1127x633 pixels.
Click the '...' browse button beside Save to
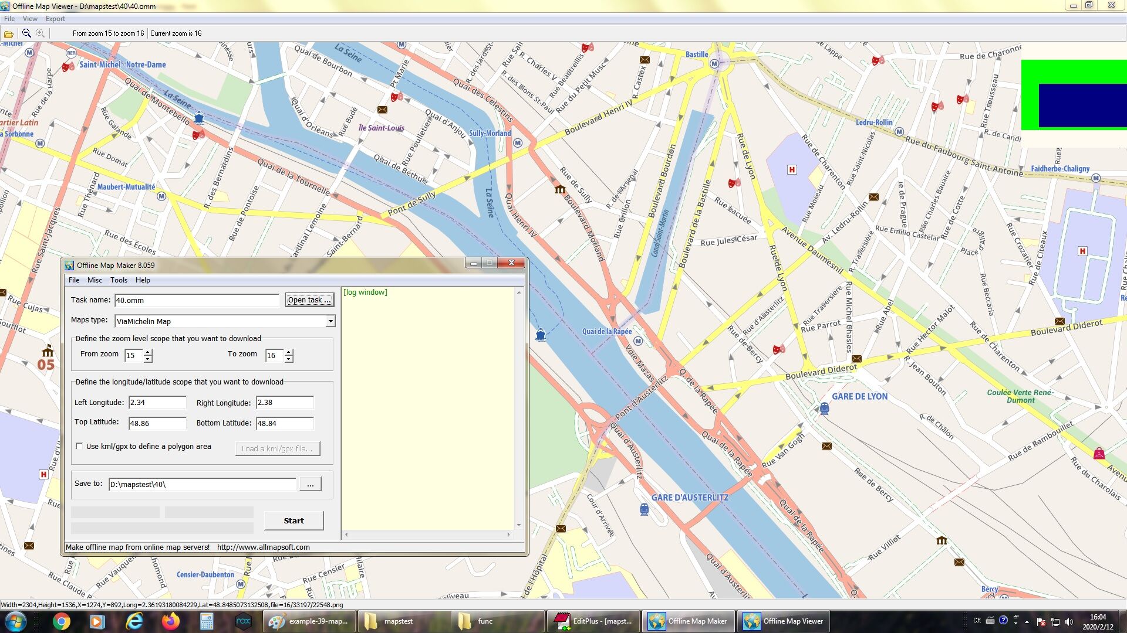(x=310, y=484)
